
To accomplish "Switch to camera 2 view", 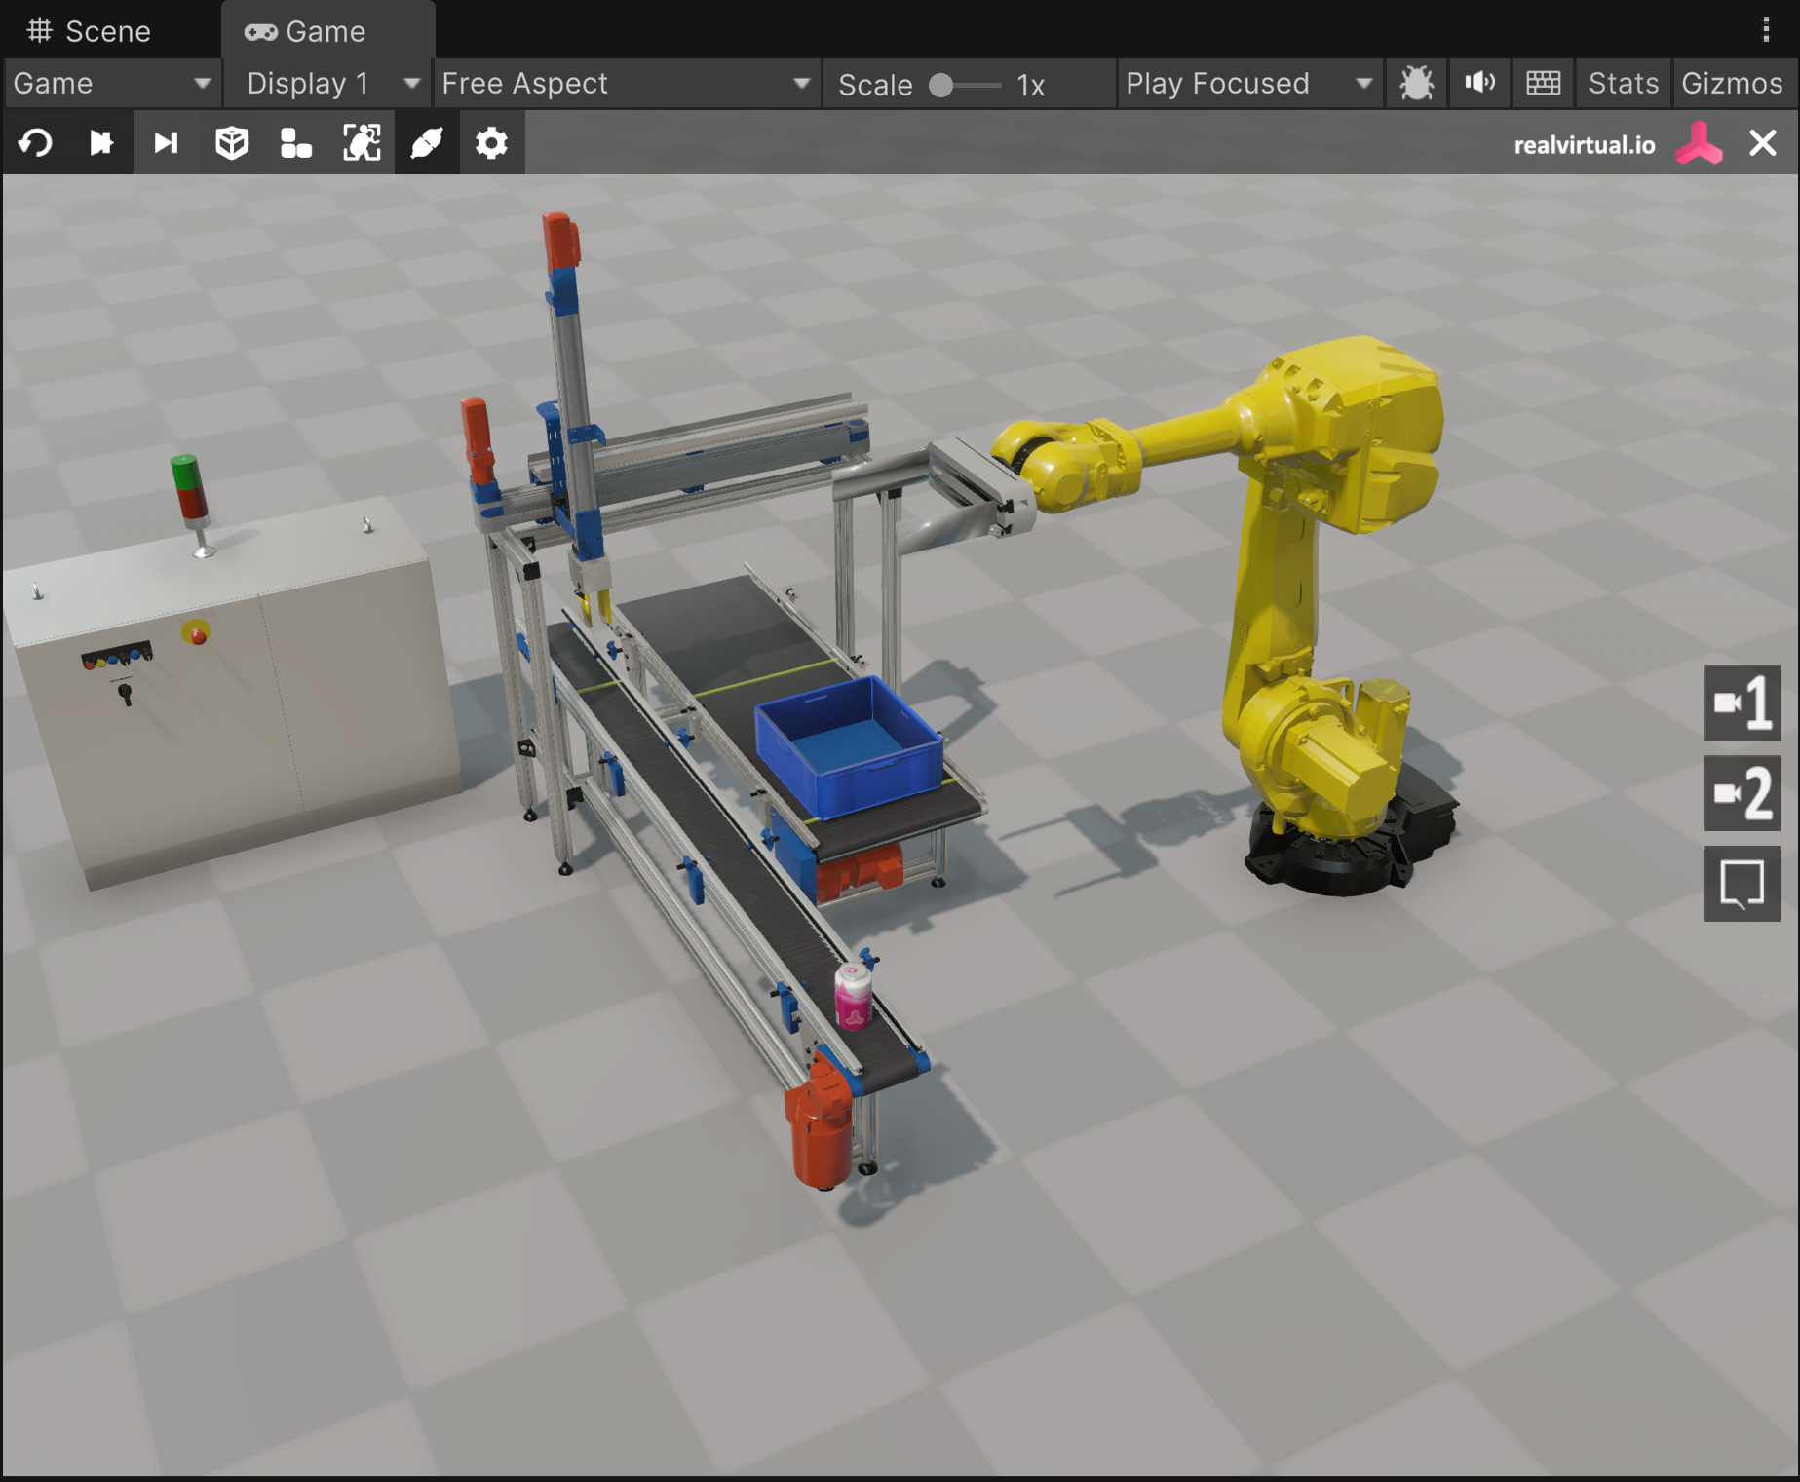I will [x=1742, y=793].
